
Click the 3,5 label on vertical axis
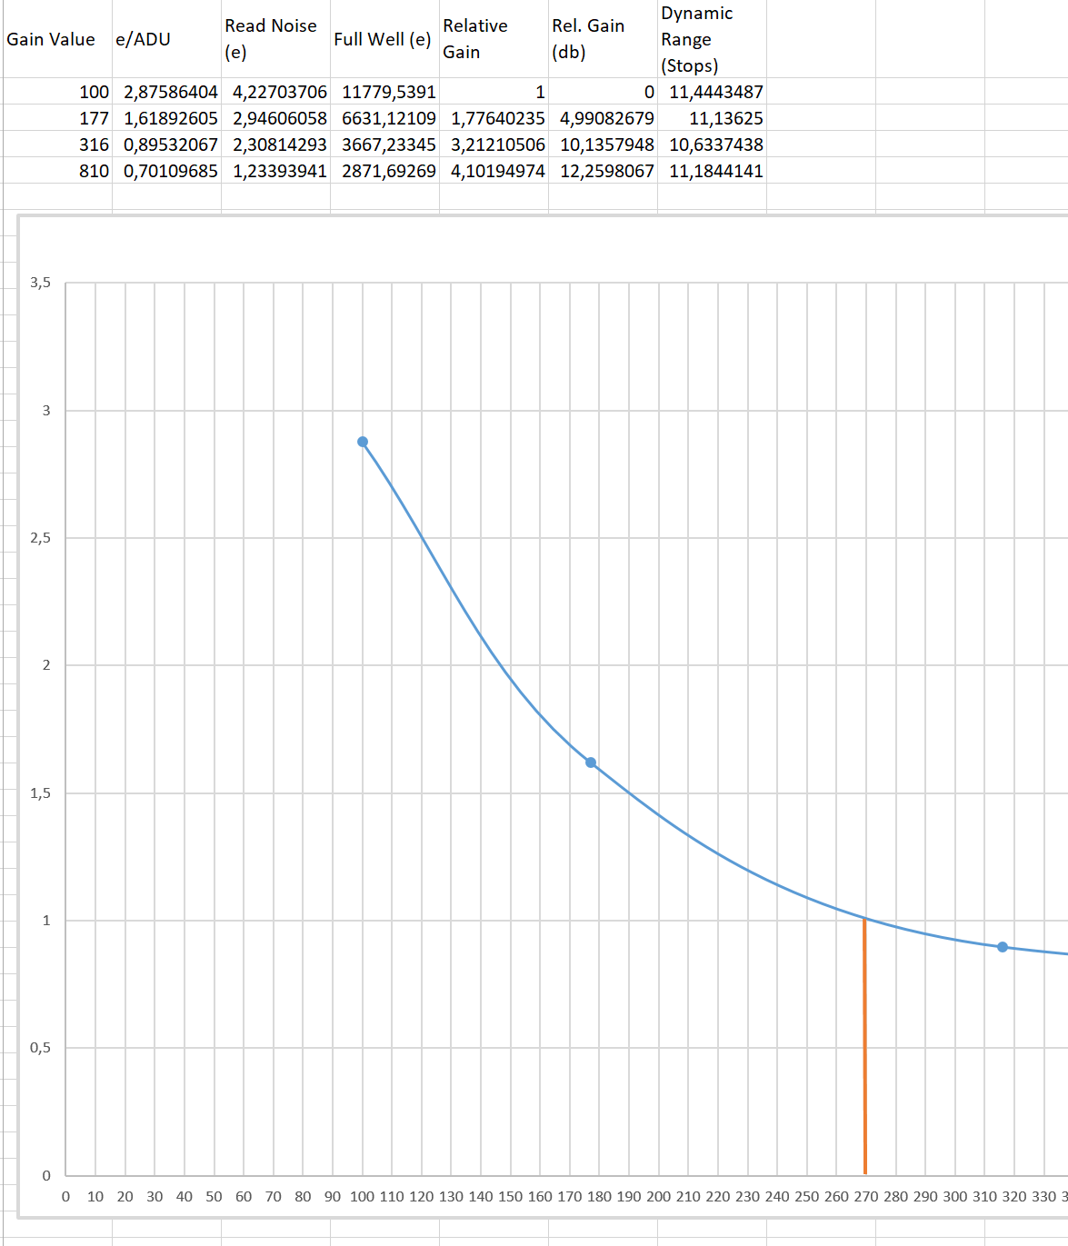[x=41, y=283]
